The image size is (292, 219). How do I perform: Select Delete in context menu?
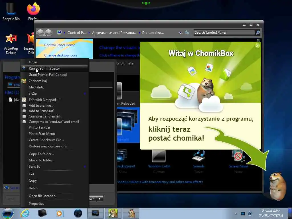coord(54,188)
